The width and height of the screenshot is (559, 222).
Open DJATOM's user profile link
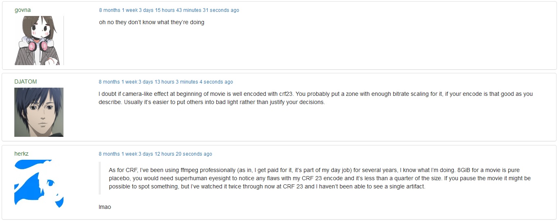pos(25,82)
